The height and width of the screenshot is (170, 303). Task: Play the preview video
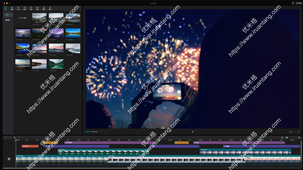[192, 132]
